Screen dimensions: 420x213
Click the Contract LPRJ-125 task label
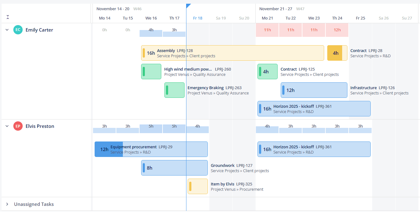point(298,69)
